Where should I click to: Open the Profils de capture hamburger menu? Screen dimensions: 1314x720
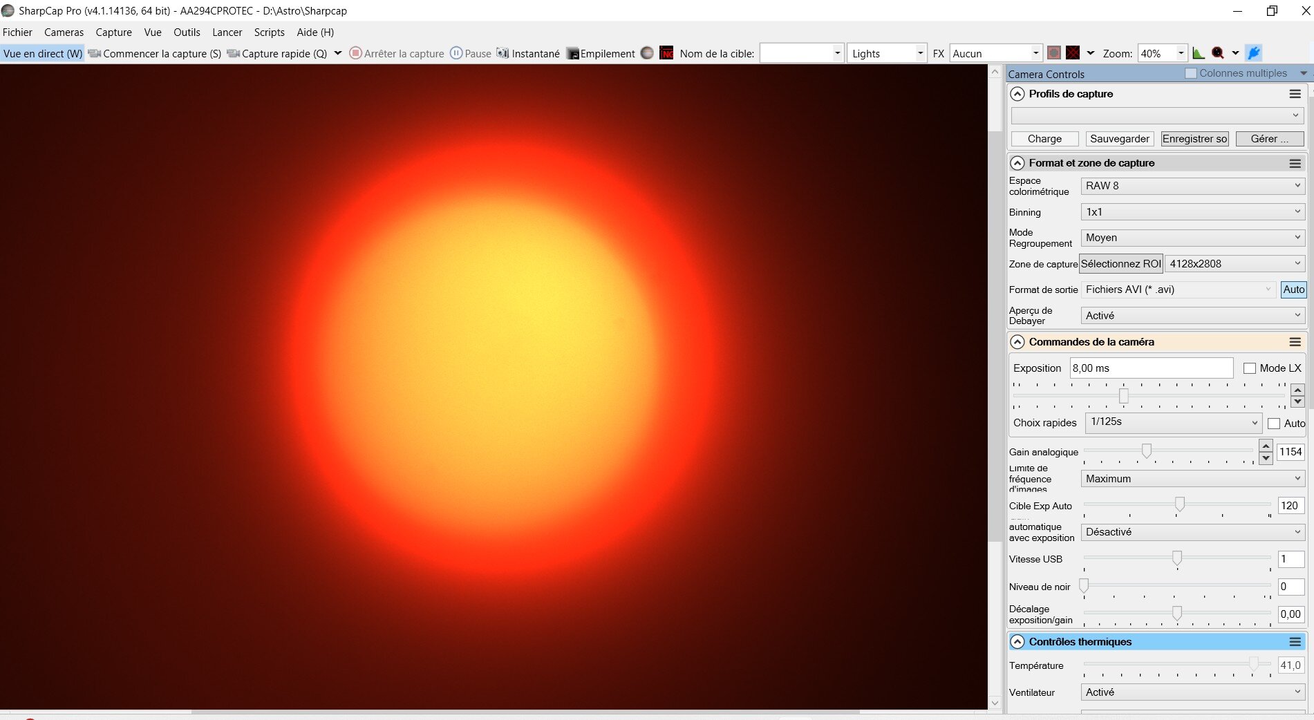click(x=1295, y=94)
